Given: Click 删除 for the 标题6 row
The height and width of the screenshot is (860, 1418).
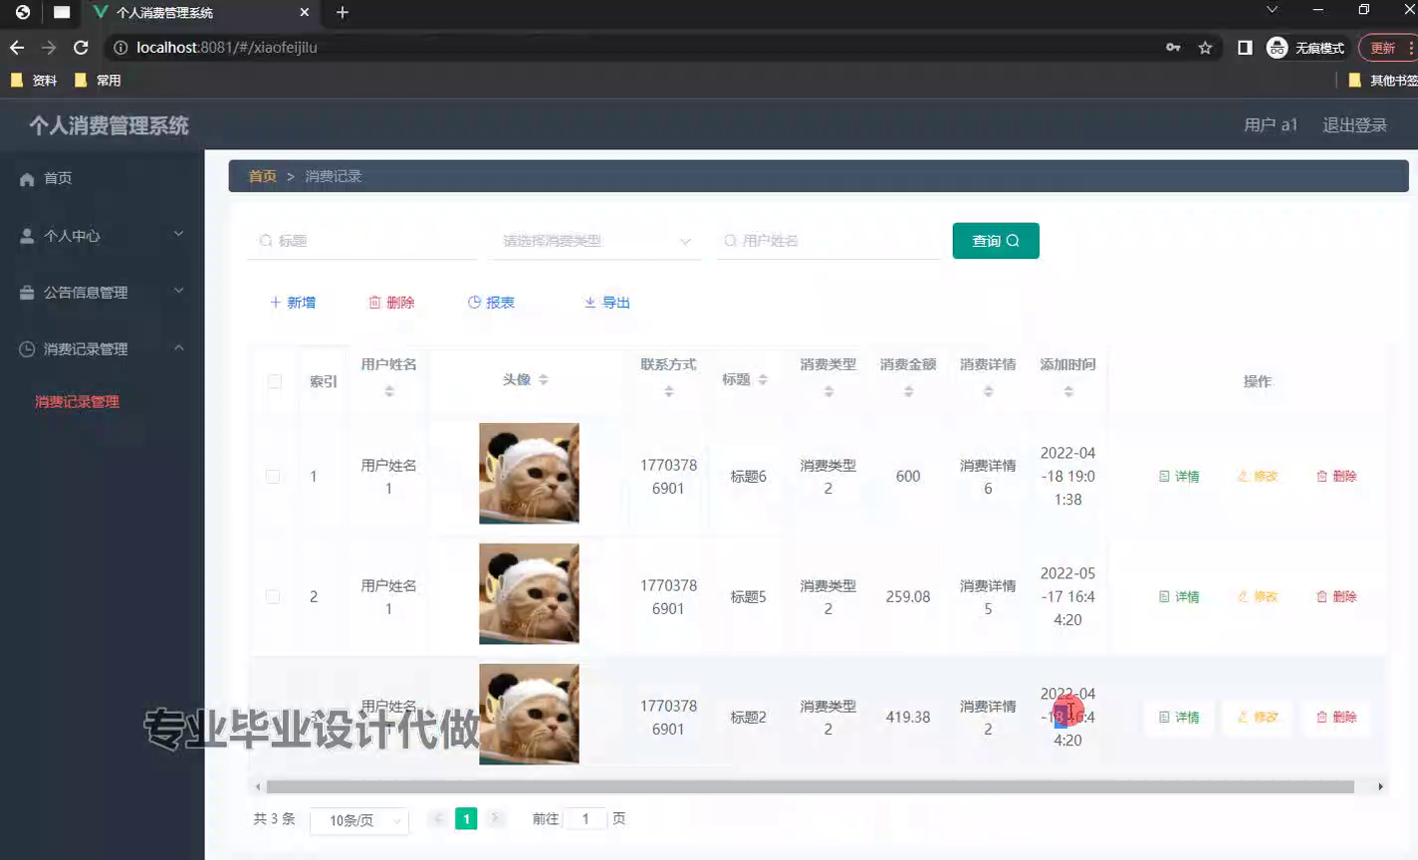Looking at the screenshot, I should click(1336, 477).
